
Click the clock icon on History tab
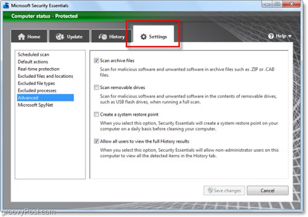pos(102,36)
